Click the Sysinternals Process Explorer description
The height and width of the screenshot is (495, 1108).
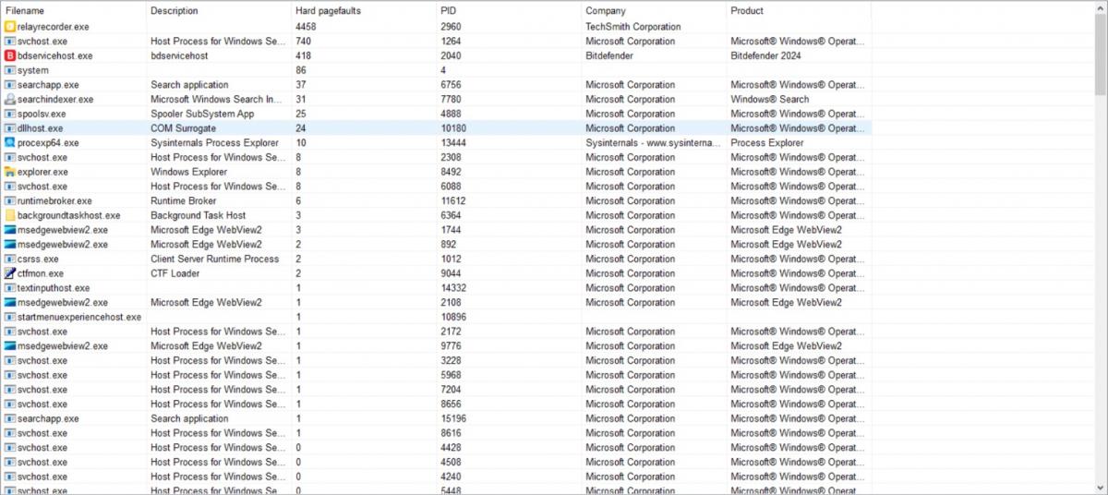pyautogui.click(x=214, y=143)
